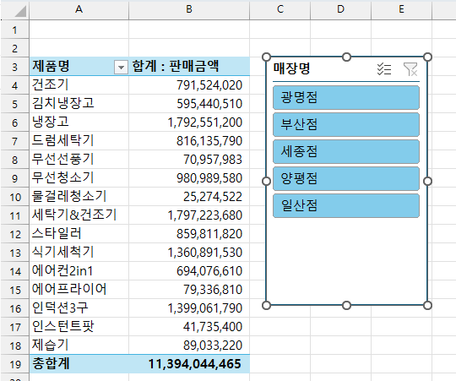Select column E header
The height and width of the screenshot is (381, 456).
[x=401, y=9]
